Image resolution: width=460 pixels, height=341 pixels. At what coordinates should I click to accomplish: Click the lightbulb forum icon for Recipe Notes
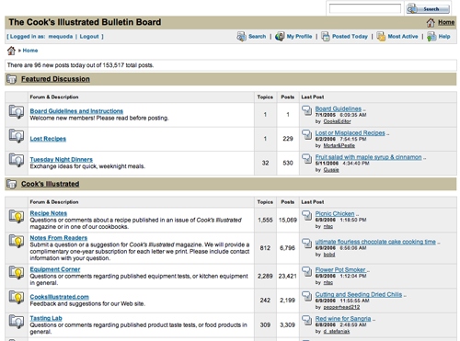tap(17, 216)
